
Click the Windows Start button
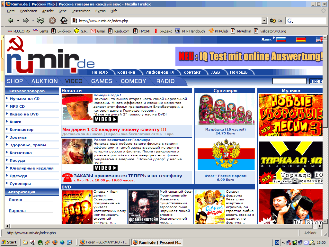click(x=9, y=242)
